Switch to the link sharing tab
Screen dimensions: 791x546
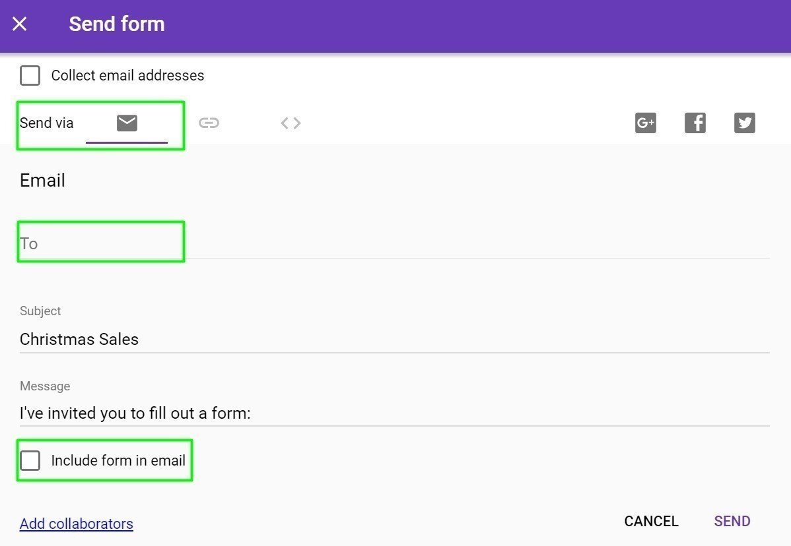pos(209,123)
